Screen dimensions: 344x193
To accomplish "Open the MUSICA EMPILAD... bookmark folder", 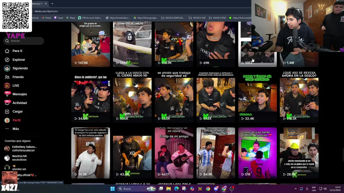I will [x=173, y=18].
